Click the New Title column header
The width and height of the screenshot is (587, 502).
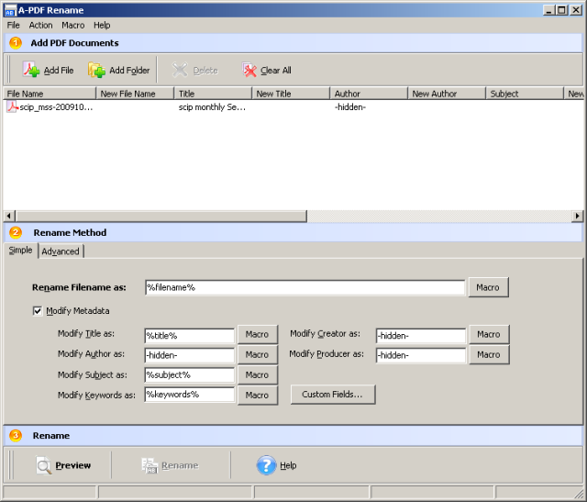[x=291, y=94]
